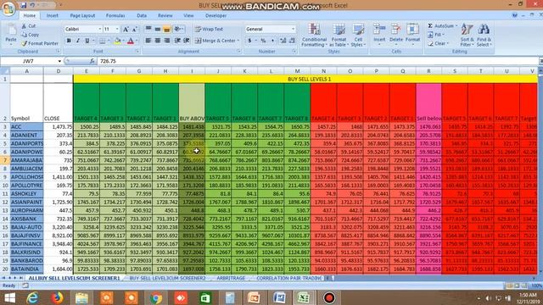The width and height of the screenshot is (543, 305).
Task: Click the Clear button in Editing
Action: pyautogui.click(x=438, y=43)
